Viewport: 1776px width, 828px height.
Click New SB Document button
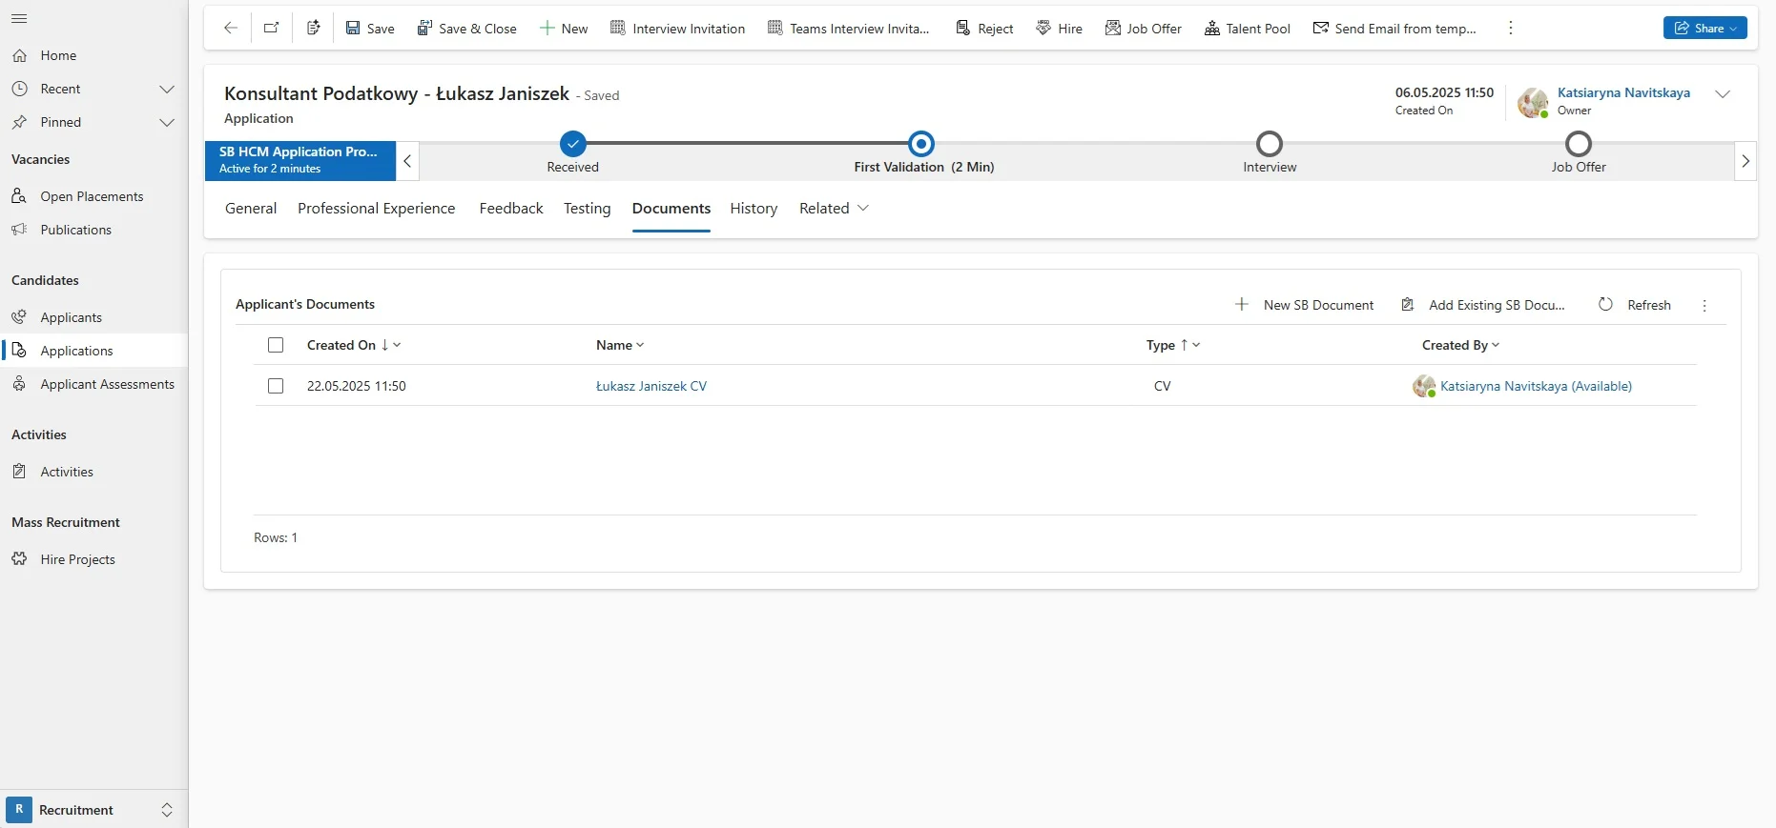pyautogui.click(x=1304, y=305)
